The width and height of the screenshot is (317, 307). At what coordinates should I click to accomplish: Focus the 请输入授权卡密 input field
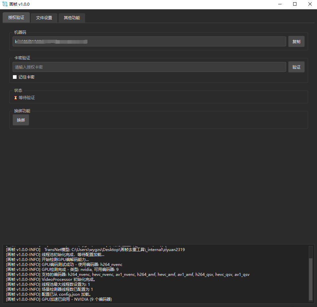click(x=149, y=67)
